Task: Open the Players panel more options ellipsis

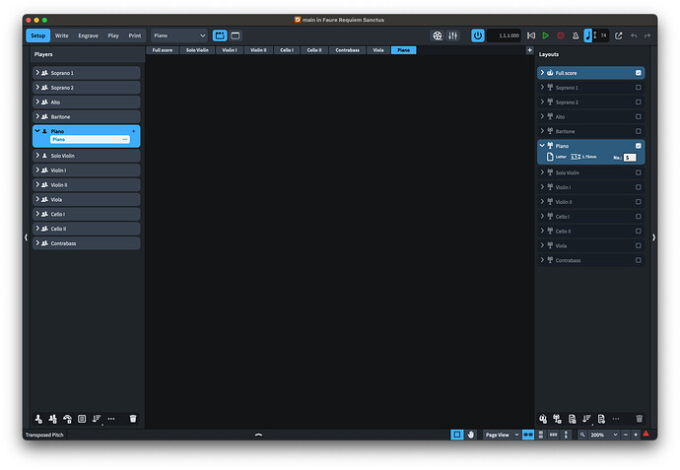Action: pos(111,419)
